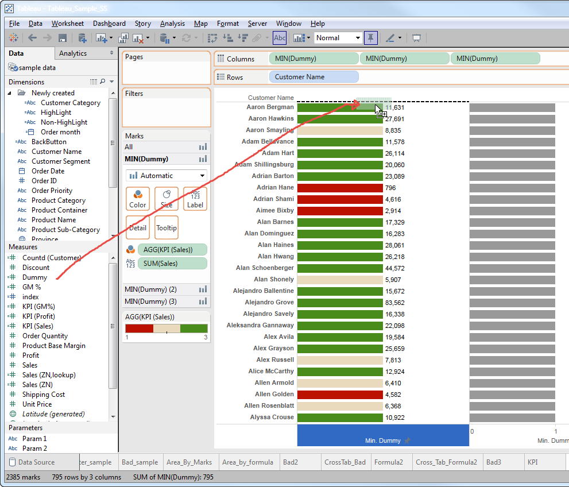This screenshot has width=569, height=487.
Task: Click the Undo back arrow
Action: click(32, 38)
